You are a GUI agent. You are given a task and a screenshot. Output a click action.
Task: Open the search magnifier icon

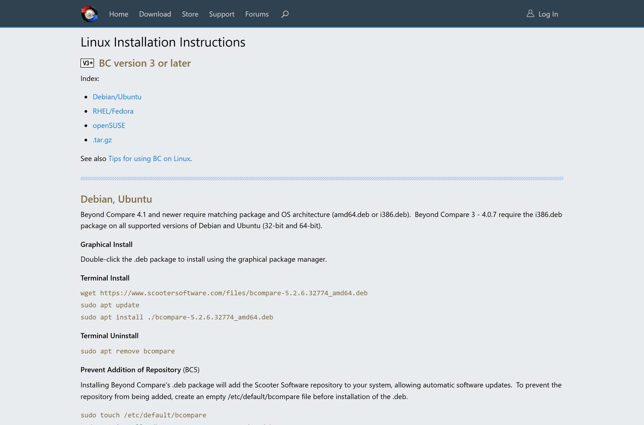285,14
